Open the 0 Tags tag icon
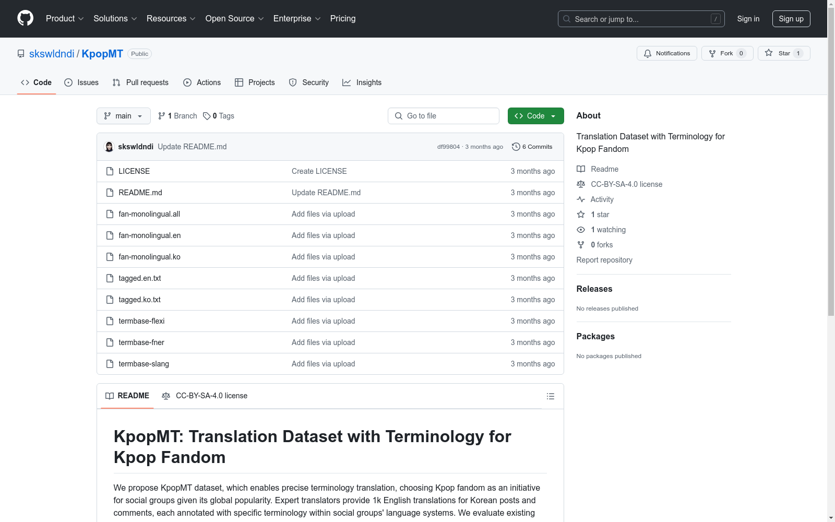The image size is (835, 522). pyautogui.click(x=207, y=116)
